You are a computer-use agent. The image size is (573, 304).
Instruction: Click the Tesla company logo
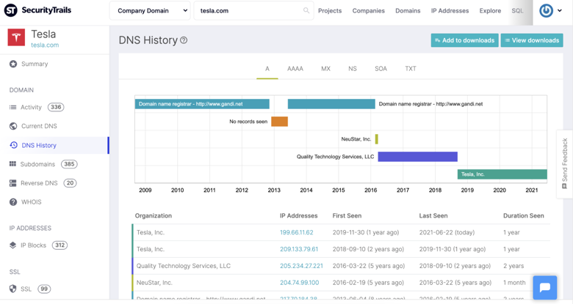(x=16, y=37)
